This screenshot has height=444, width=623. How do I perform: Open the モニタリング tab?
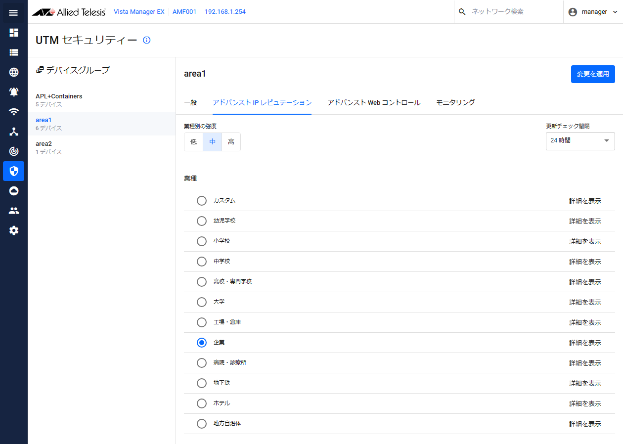[x=455, y=102]
